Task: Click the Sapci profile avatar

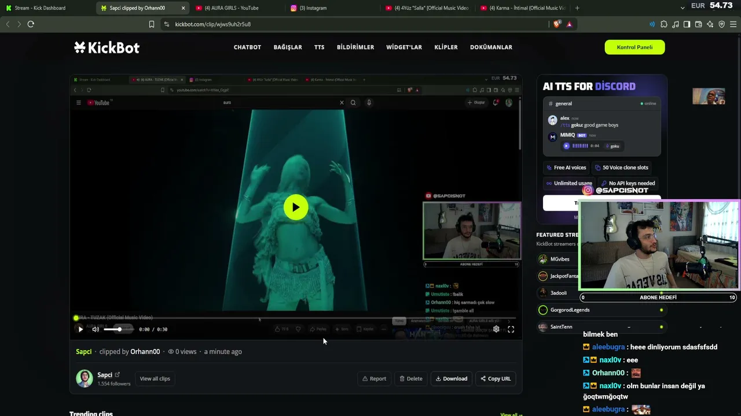Action: point(85,378)
